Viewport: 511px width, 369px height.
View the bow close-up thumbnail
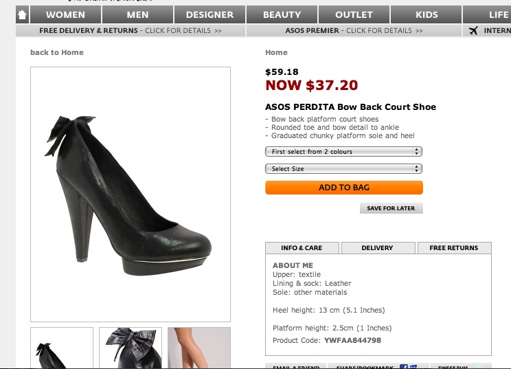(130, 348)
